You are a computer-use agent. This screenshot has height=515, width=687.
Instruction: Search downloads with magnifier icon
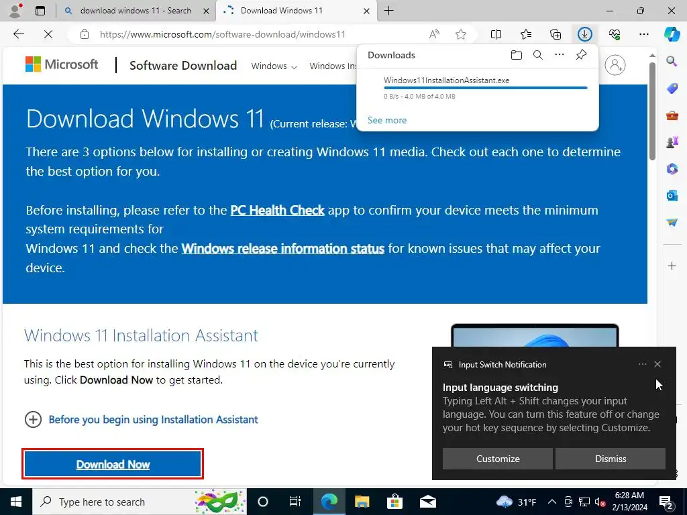(538, 55)
